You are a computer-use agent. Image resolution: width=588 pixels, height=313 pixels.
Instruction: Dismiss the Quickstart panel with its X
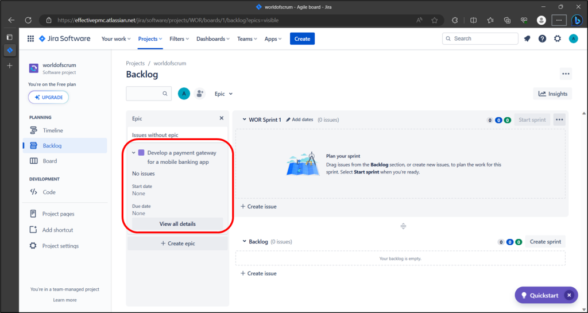[569, 295]
